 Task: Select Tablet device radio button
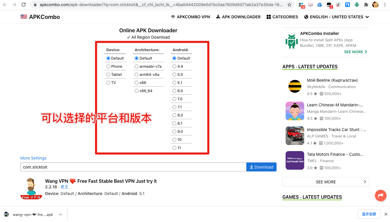tap(108, 75)
